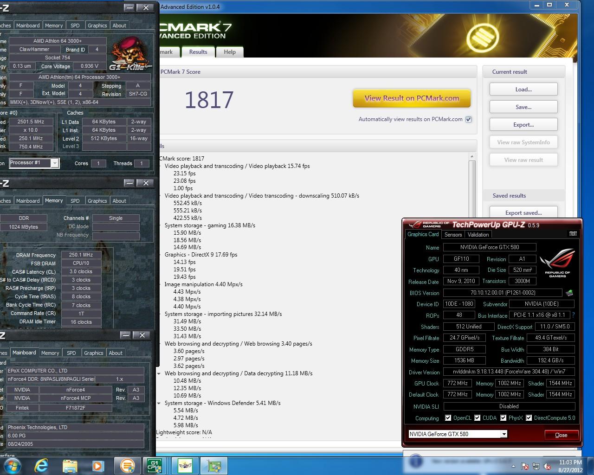
Task: Show hidden system tray icons arrow
Action: coord(514,466)
